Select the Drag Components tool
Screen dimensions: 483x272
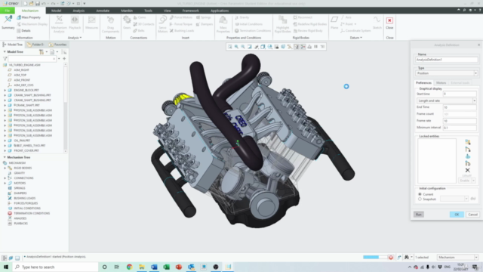(x=110, y=23)
